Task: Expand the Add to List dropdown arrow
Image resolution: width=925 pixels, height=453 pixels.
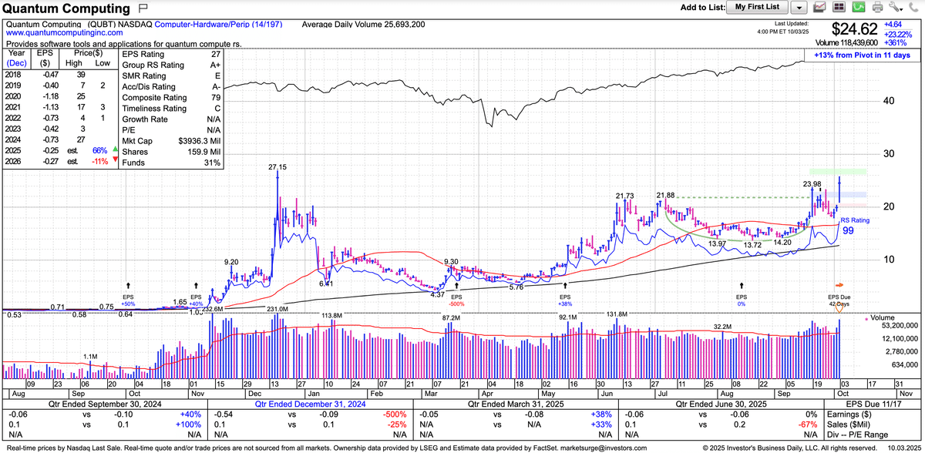Action: 799,8
